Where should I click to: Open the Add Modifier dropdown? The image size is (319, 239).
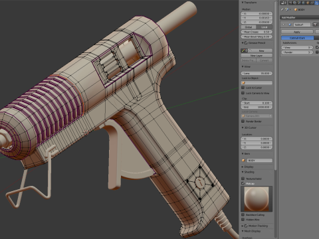(300, 17)
